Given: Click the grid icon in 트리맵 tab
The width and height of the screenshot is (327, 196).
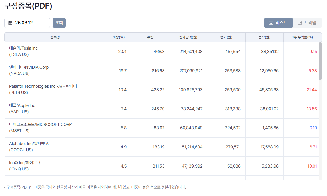Looking at the screenshot, I should [x=300, y=23].
